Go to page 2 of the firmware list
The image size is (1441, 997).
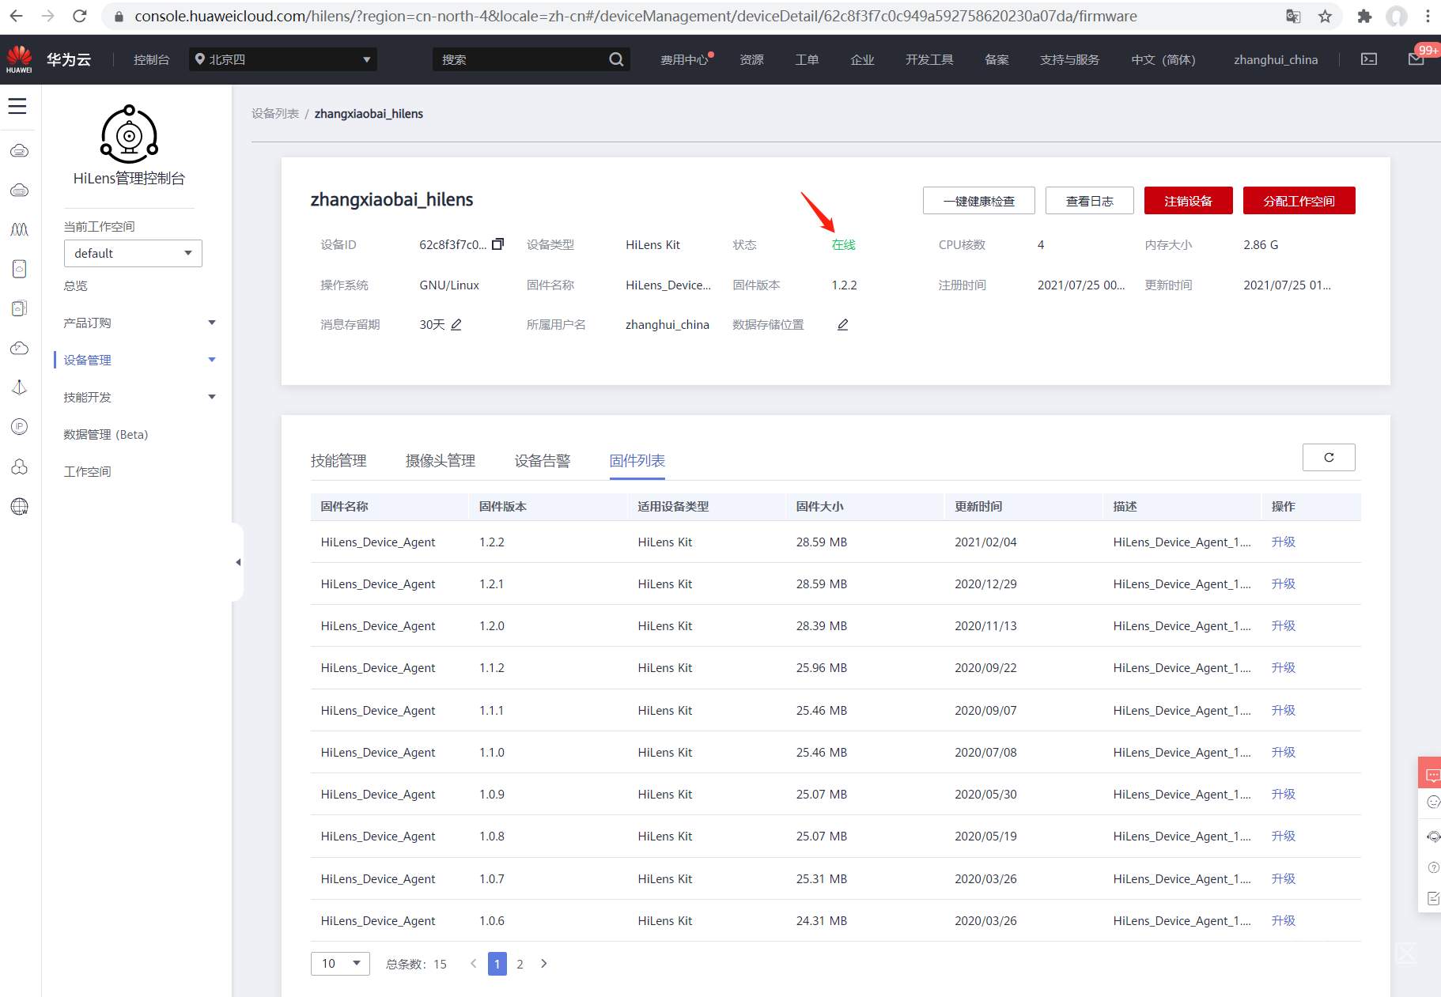520,964
